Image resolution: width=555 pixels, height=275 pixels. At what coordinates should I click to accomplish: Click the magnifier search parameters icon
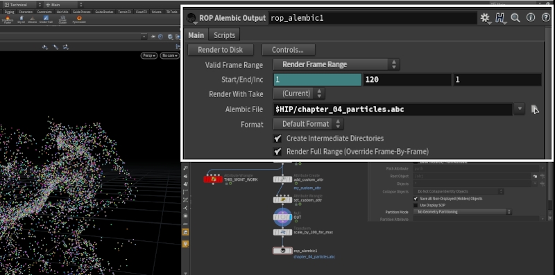coord(515,18)
